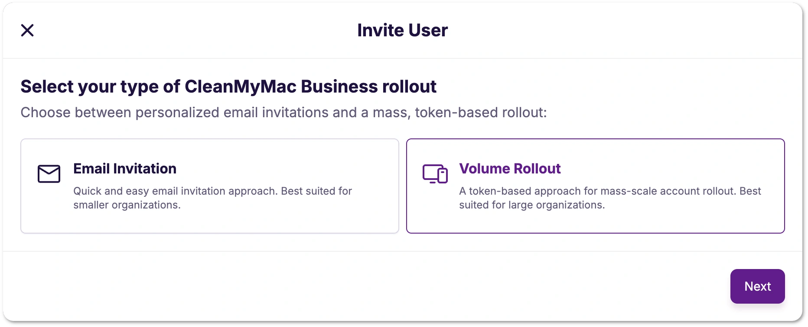Click the devices icon for Volume Rollout

(x=435, y=174)
